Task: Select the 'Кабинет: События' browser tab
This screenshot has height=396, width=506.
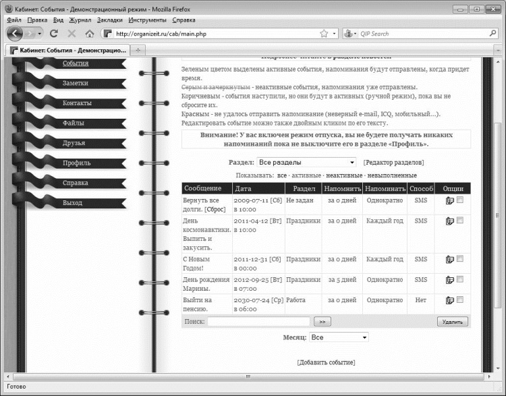Action: pyautogui.click(x=68, y=51)
